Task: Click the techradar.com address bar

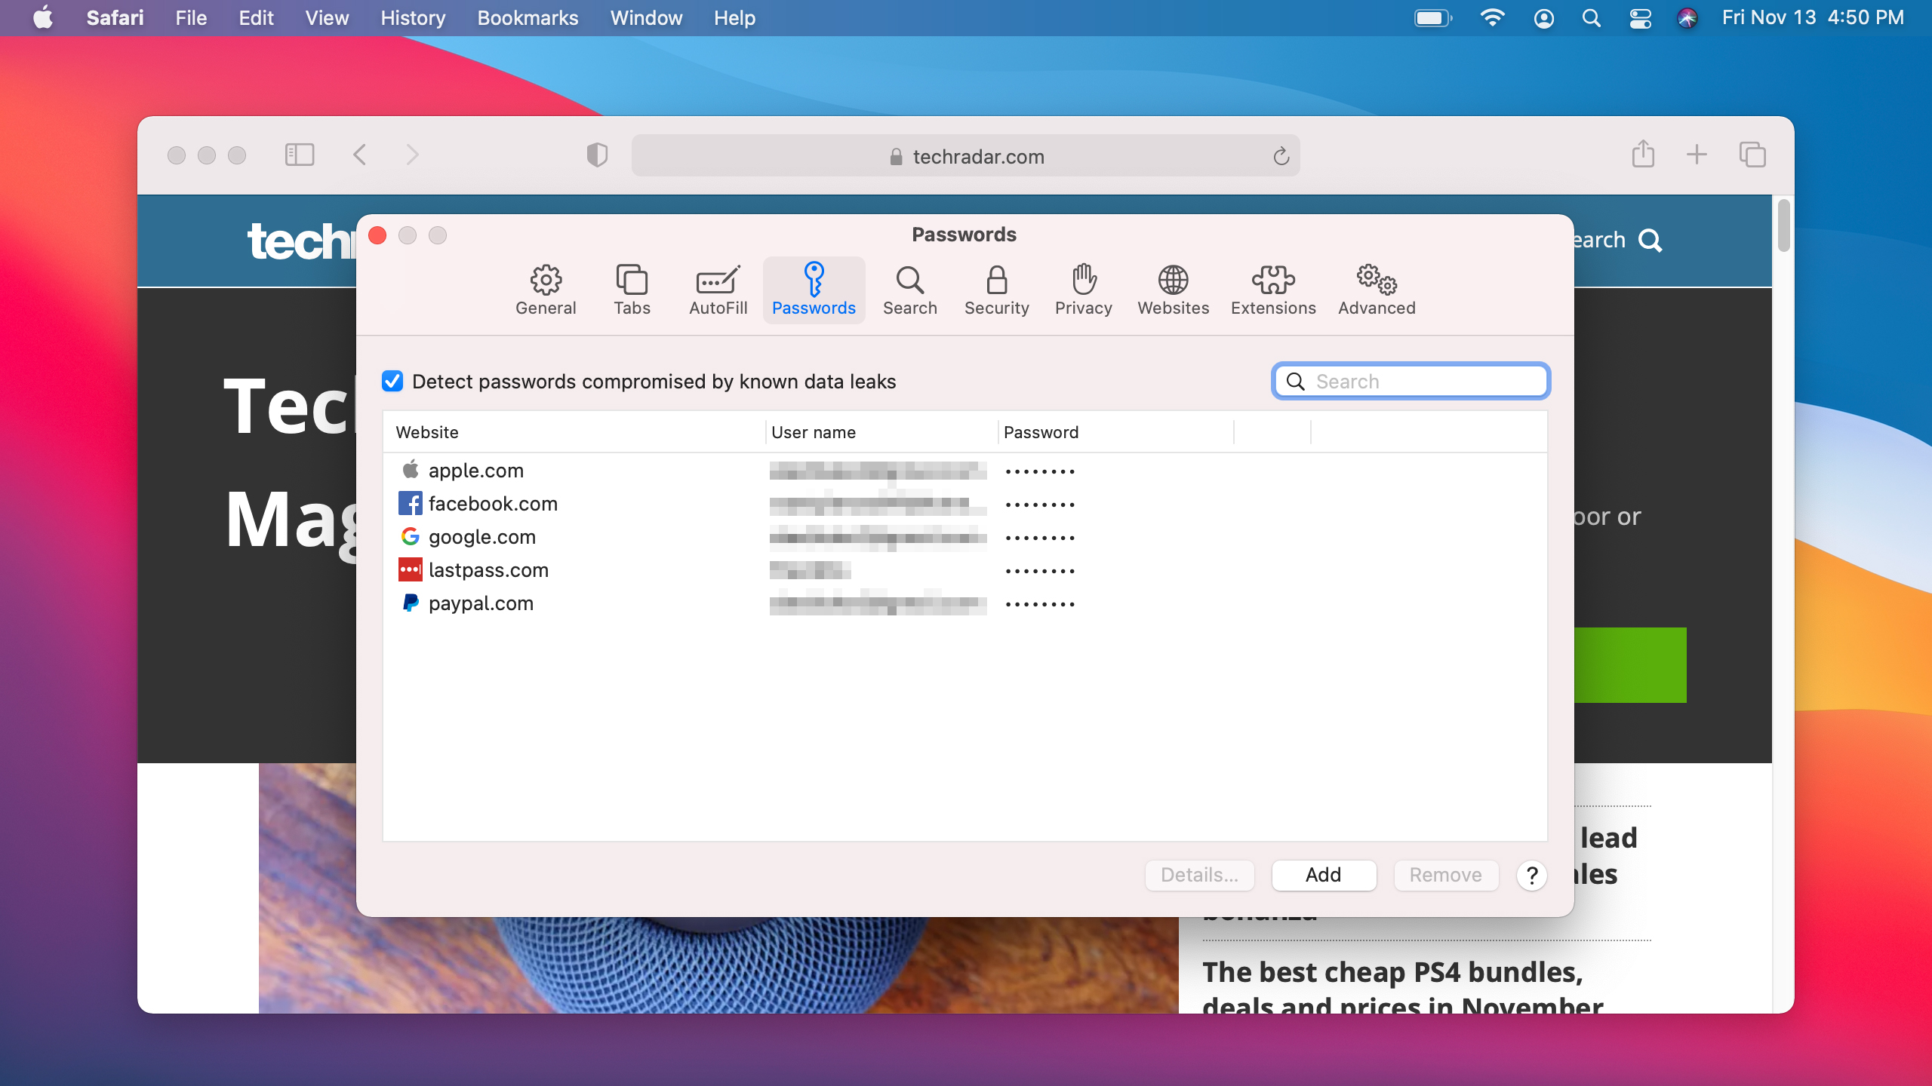Action: [x=965, y=156]
